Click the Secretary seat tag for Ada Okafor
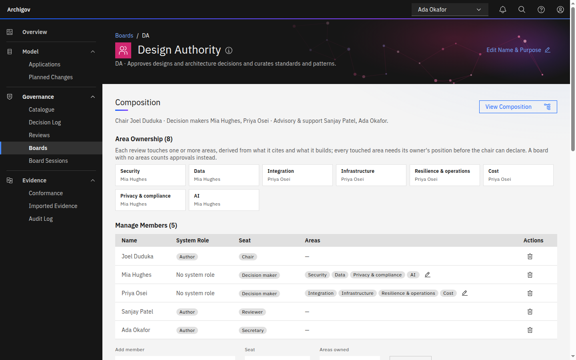The image size is (576, 360). tap(253, 330)
